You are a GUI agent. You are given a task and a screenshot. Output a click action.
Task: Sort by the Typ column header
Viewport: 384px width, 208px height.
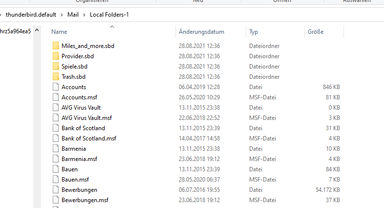[254, 32]
